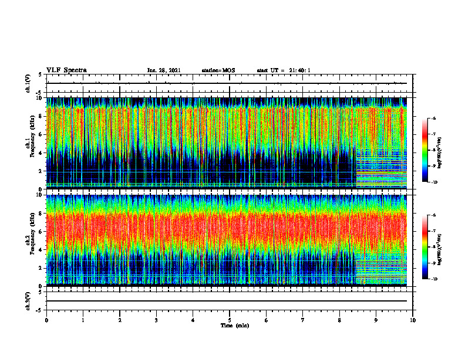
Task: Click inside the ch.2 spectrogram panel
Action: click(227, 241)
